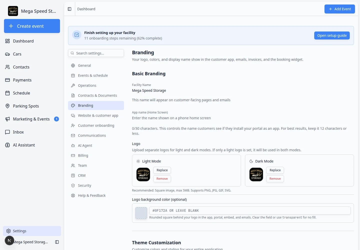Open Contracts & Documents settings
This screenshot has height=250, width=360.
pyautogui.click(x=96, y=95)
